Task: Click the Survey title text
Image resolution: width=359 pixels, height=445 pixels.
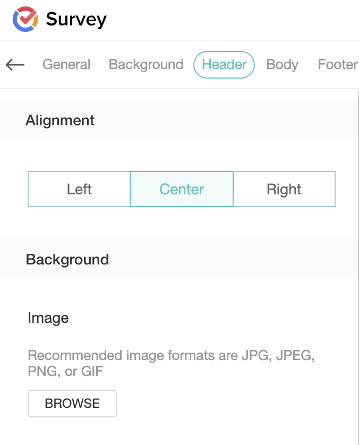Action: (76, 20)
